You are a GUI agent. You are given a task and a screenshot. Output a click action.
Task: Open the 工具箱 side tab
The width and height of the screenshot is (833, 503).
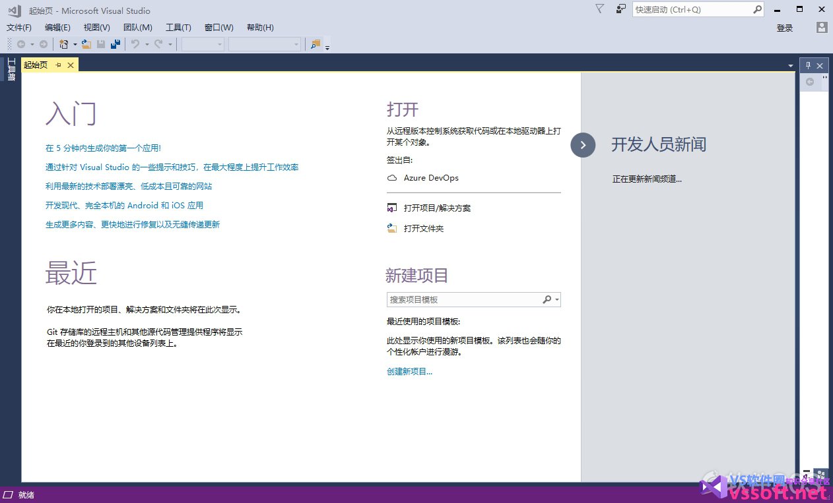pyautogui.click(x=11, y=70)
